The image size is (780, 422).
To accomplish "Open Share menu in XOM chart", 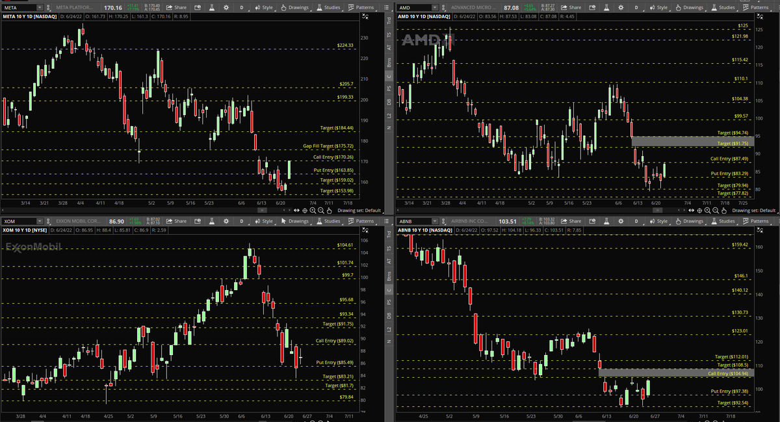I will pos(176,222).
